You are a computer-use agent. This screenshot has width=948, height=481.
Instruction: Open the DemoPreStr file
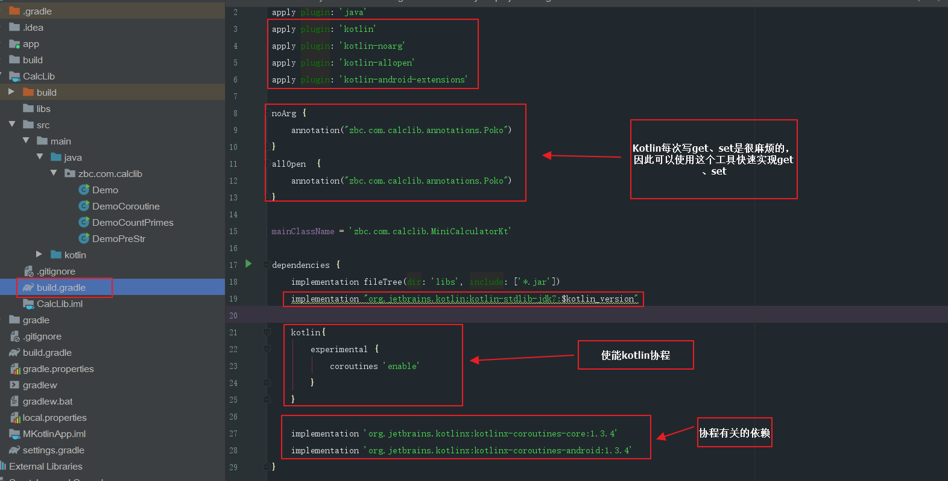coord(119,238)
